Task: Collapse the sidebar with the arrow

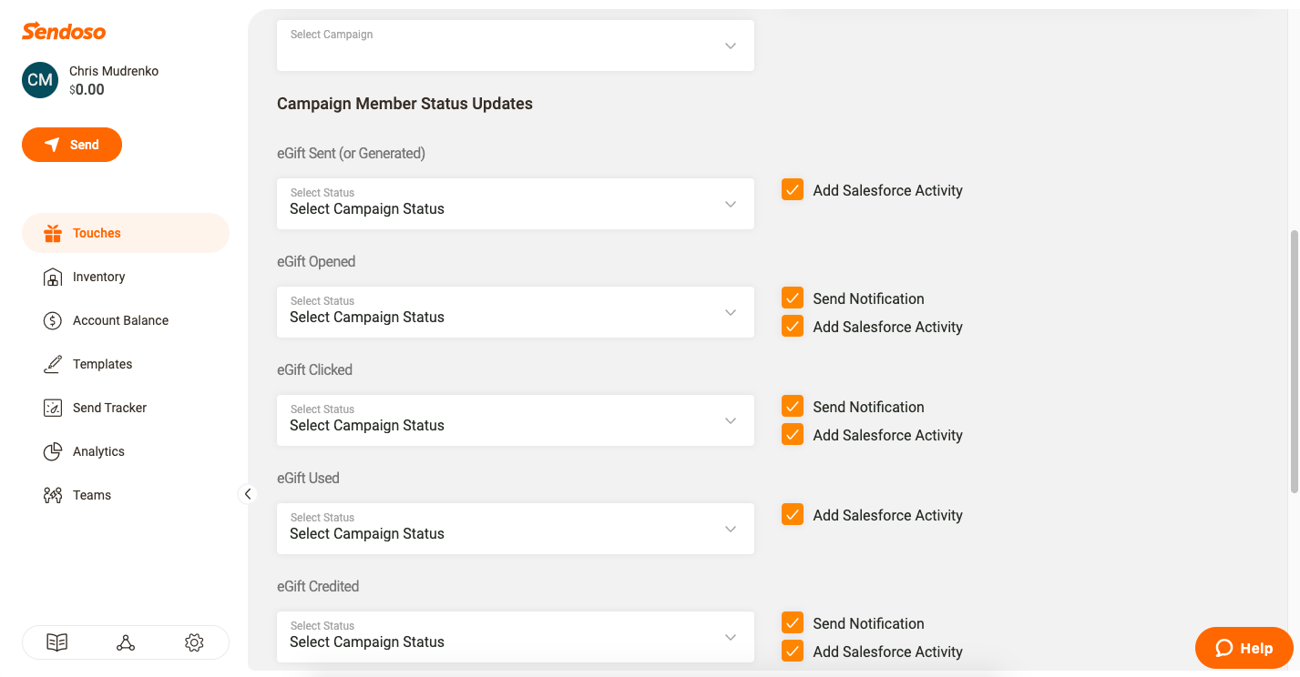Action: click(247, 494)
